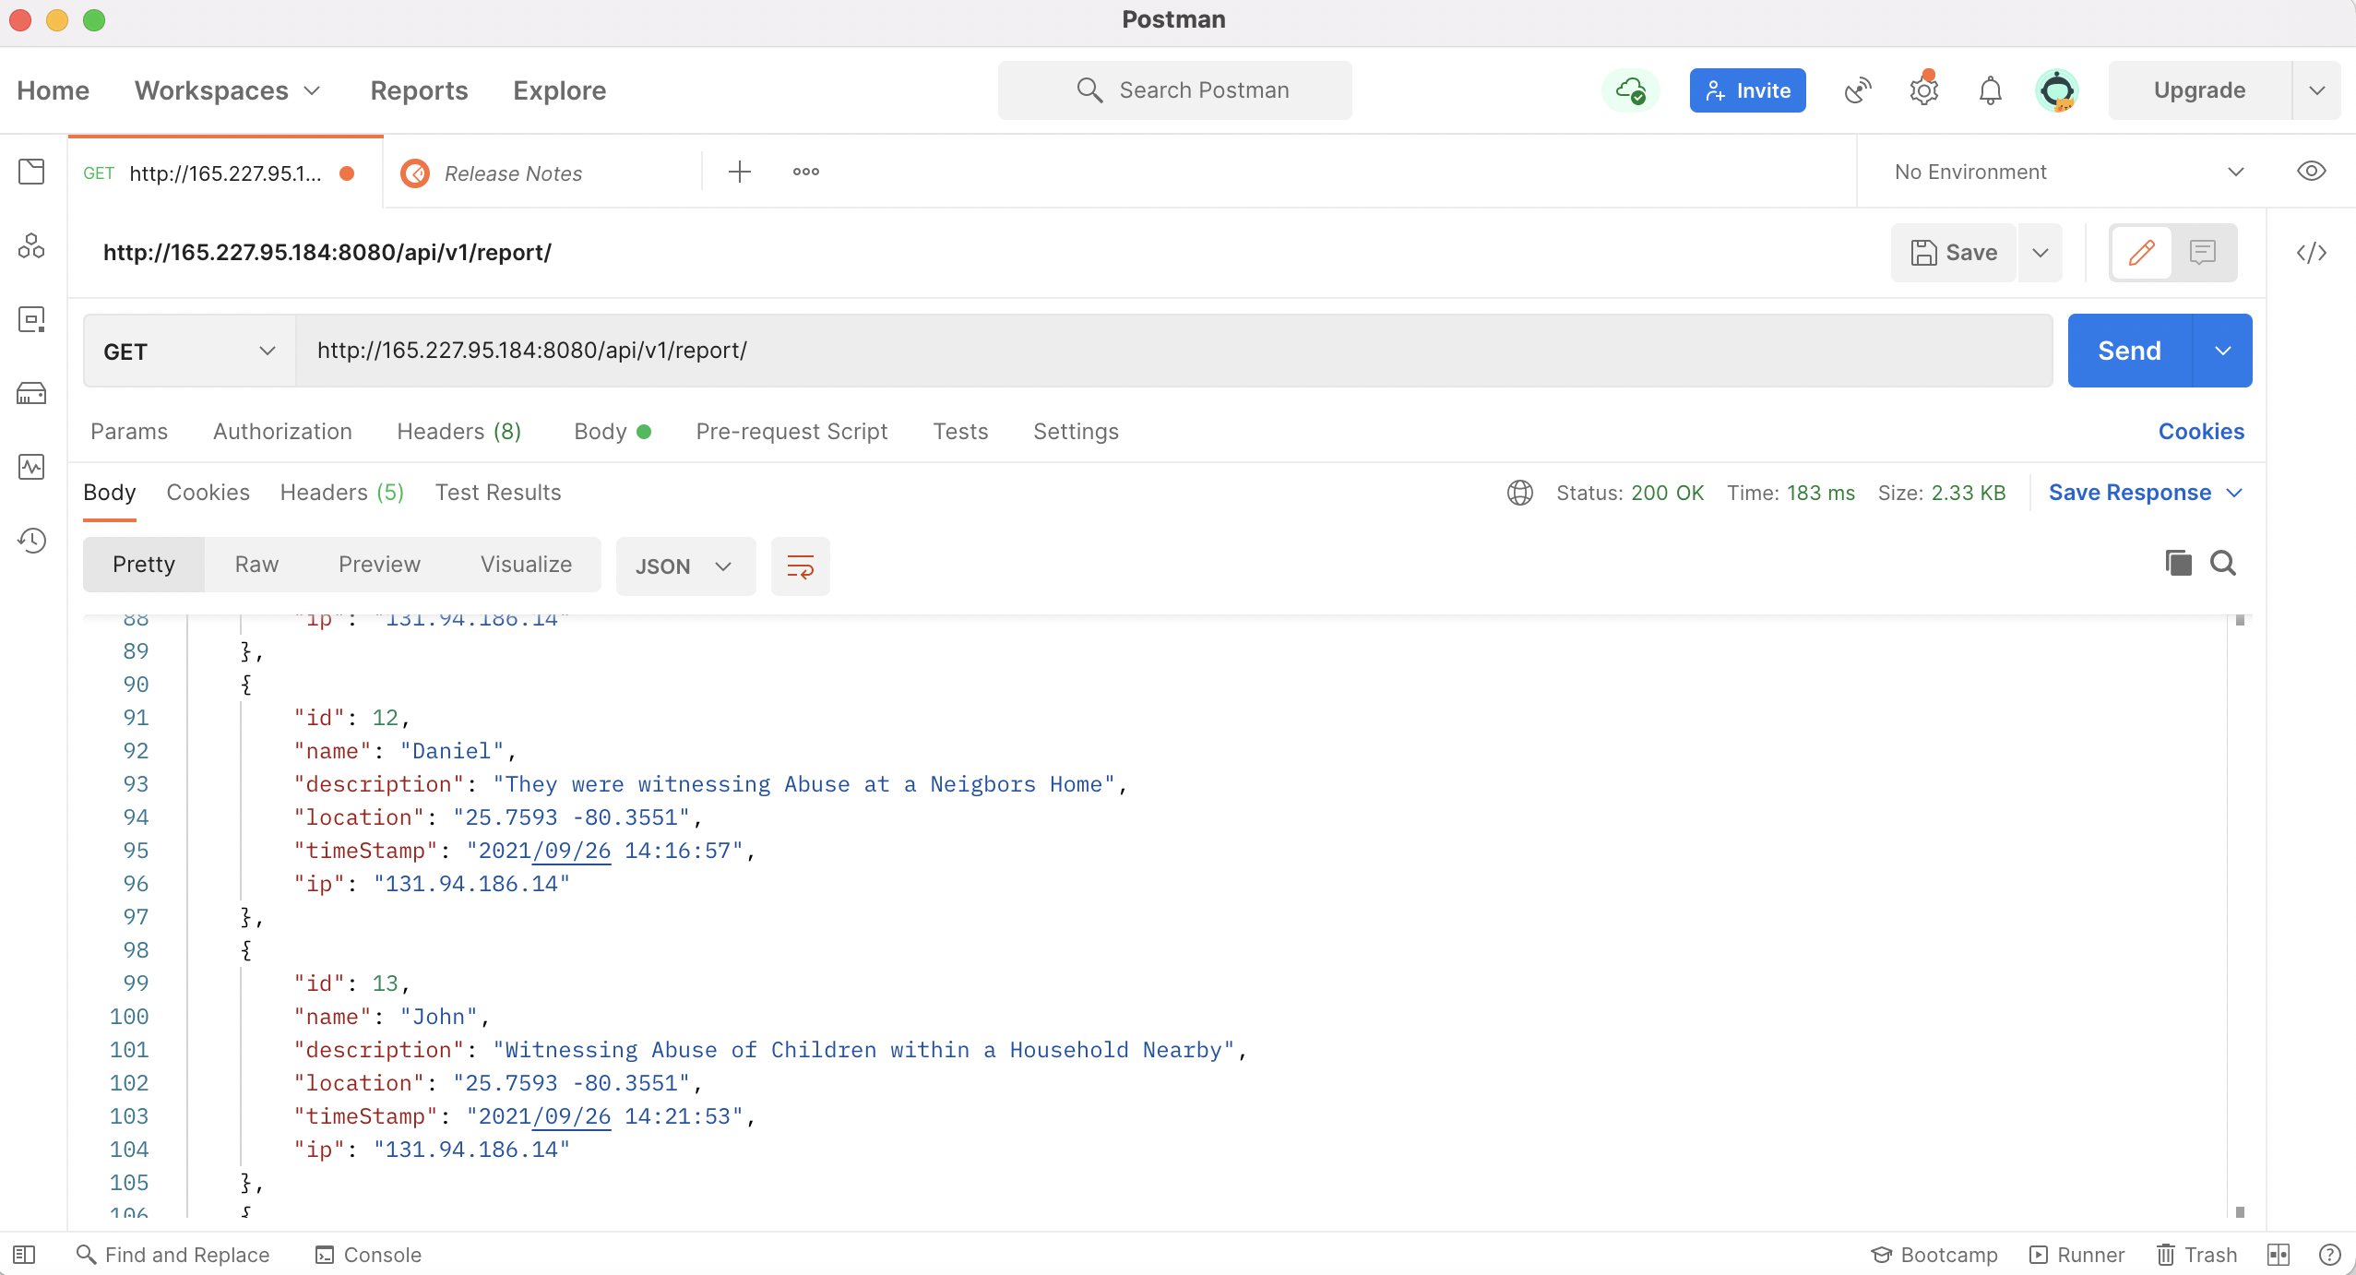
Task: Click the Cookies link
Action: click(x=2200, y=432)
